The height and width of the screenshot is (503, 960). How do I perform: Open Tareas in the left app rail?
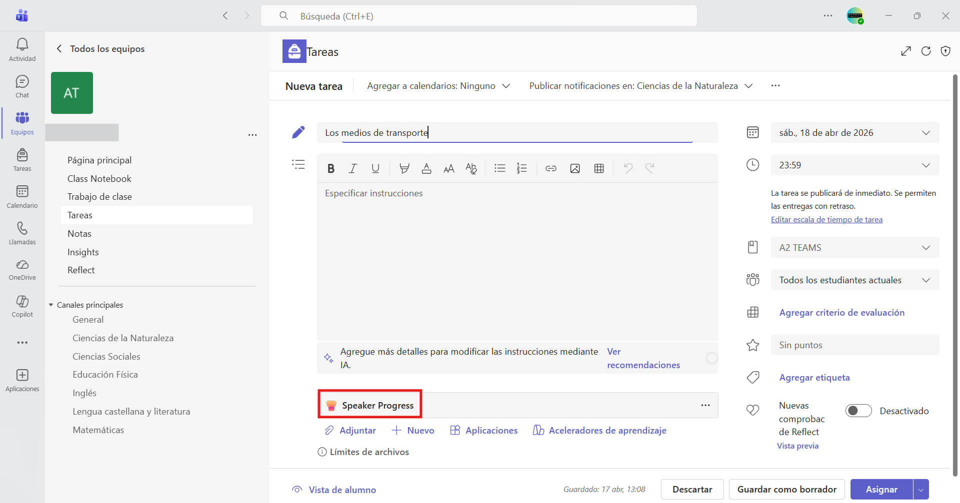[x=22, y=160]
